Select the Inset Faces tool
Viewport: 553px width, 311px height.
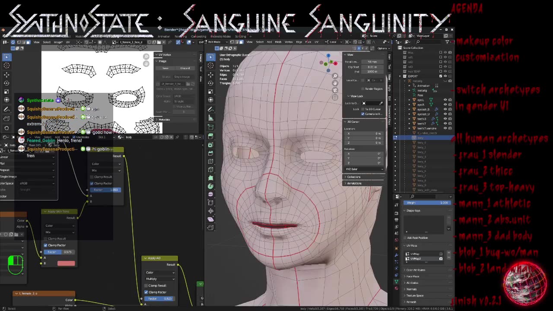click(210, 145)
